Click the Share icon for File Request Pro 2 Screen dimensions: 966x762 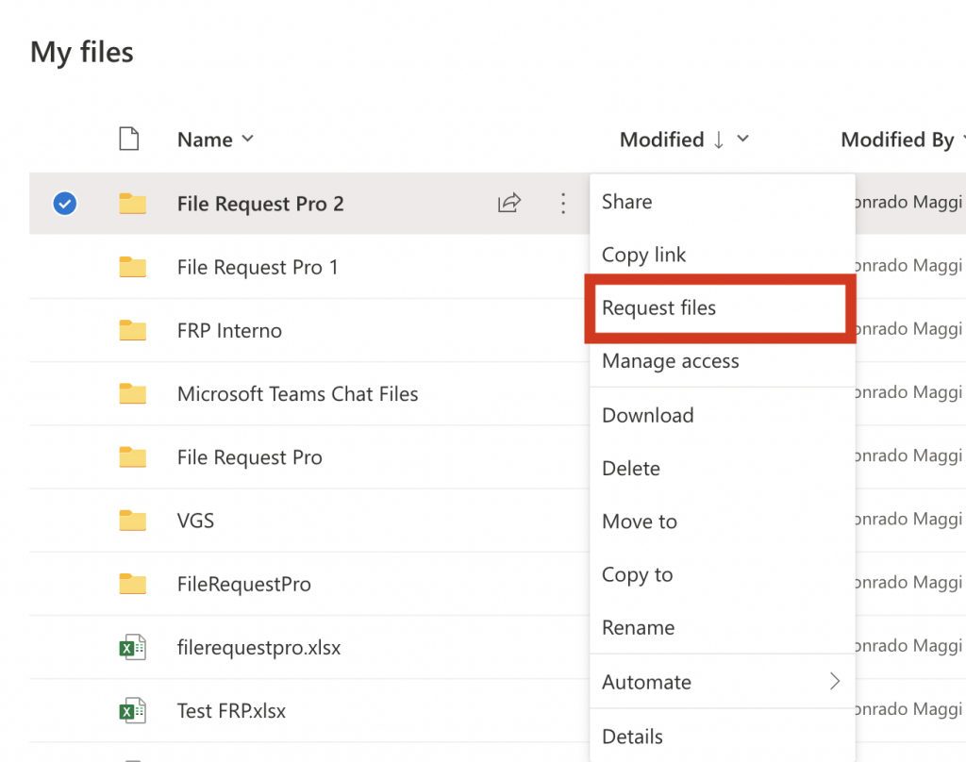[x=509, y=203]
